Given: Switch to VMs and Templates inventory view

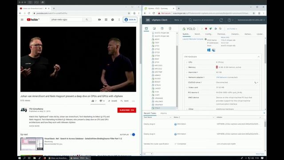Looking at the screenshot, I should [x=154, y=28].
